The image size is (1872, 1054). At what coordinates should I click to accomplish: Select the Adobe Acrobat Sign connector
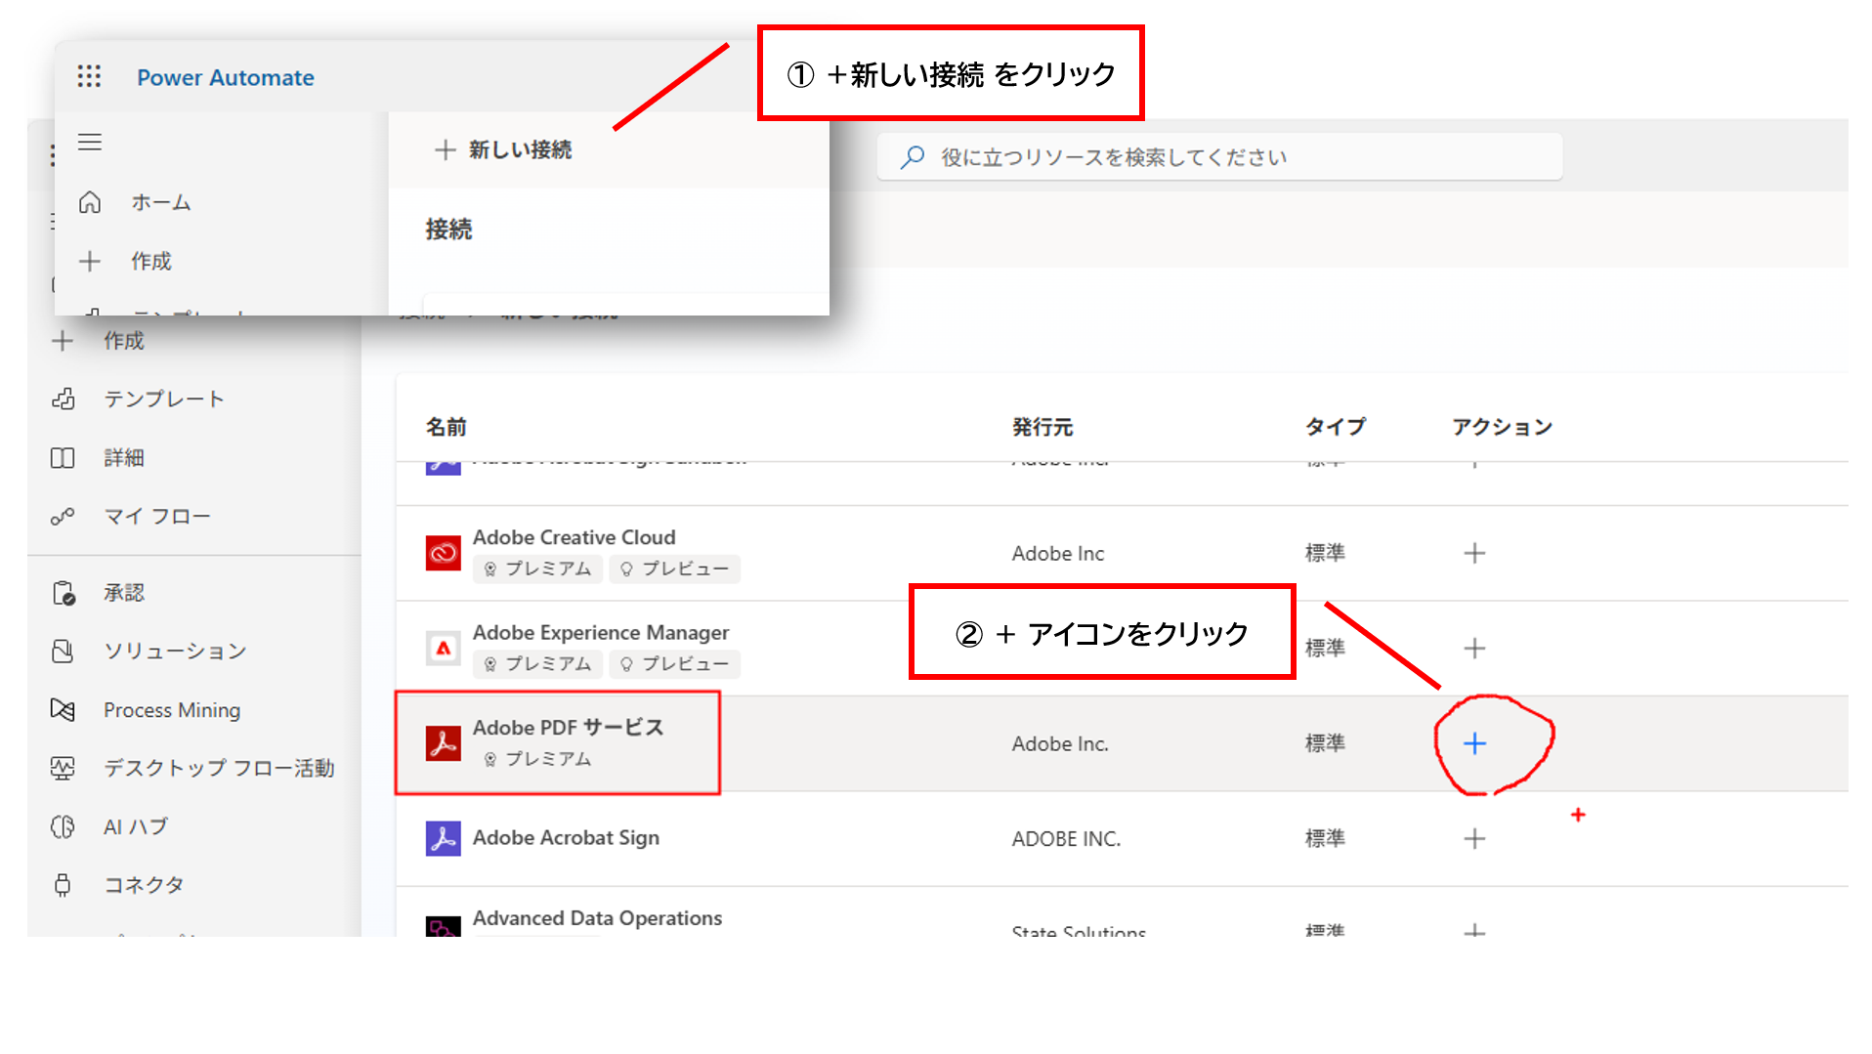click(x=566, y=838)
